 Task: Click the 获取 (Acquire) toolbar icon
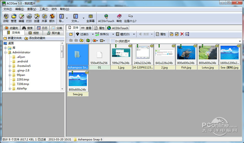tap(6, 17)
